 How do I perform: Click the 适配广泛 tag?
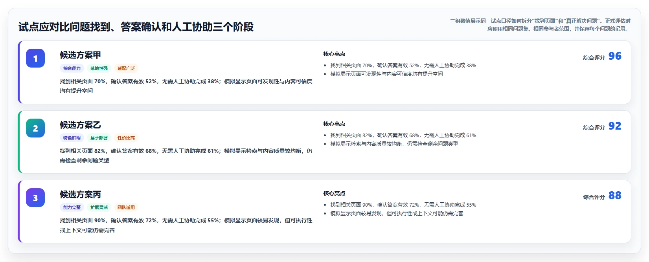(x=126, y=68)
